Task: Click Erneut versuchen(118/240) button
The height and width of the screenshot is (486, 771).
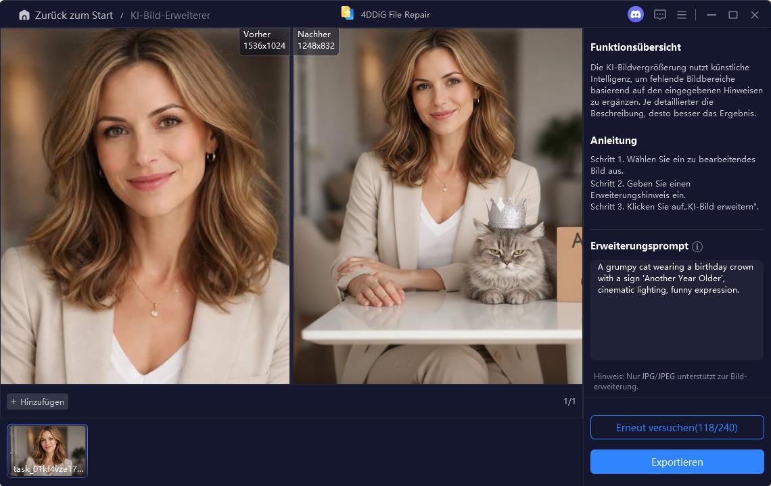Action: (677, 427)
